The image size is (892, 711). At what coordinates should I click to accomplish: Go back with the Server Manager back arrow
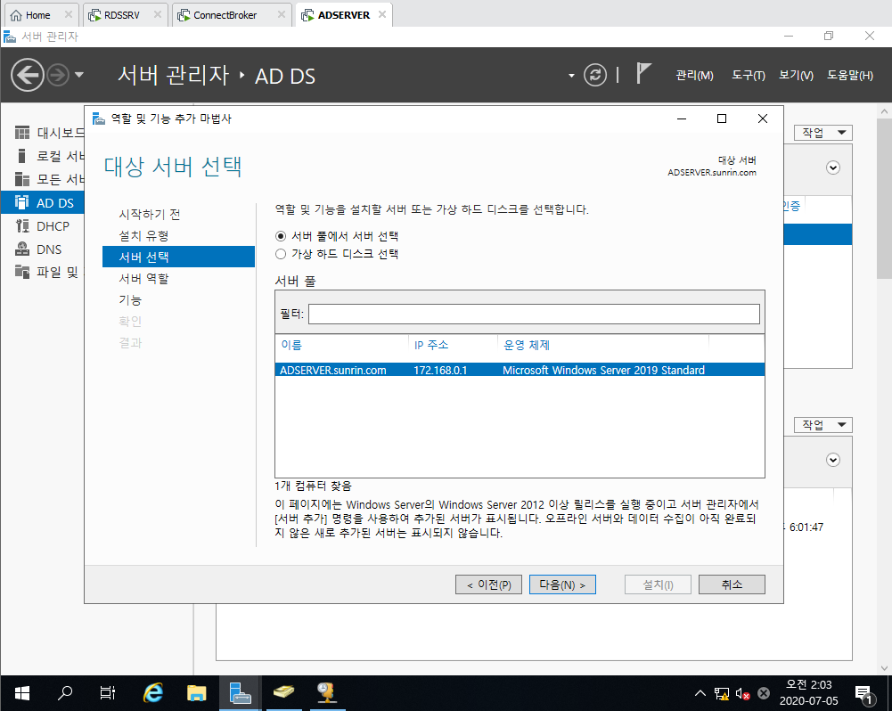28,75
